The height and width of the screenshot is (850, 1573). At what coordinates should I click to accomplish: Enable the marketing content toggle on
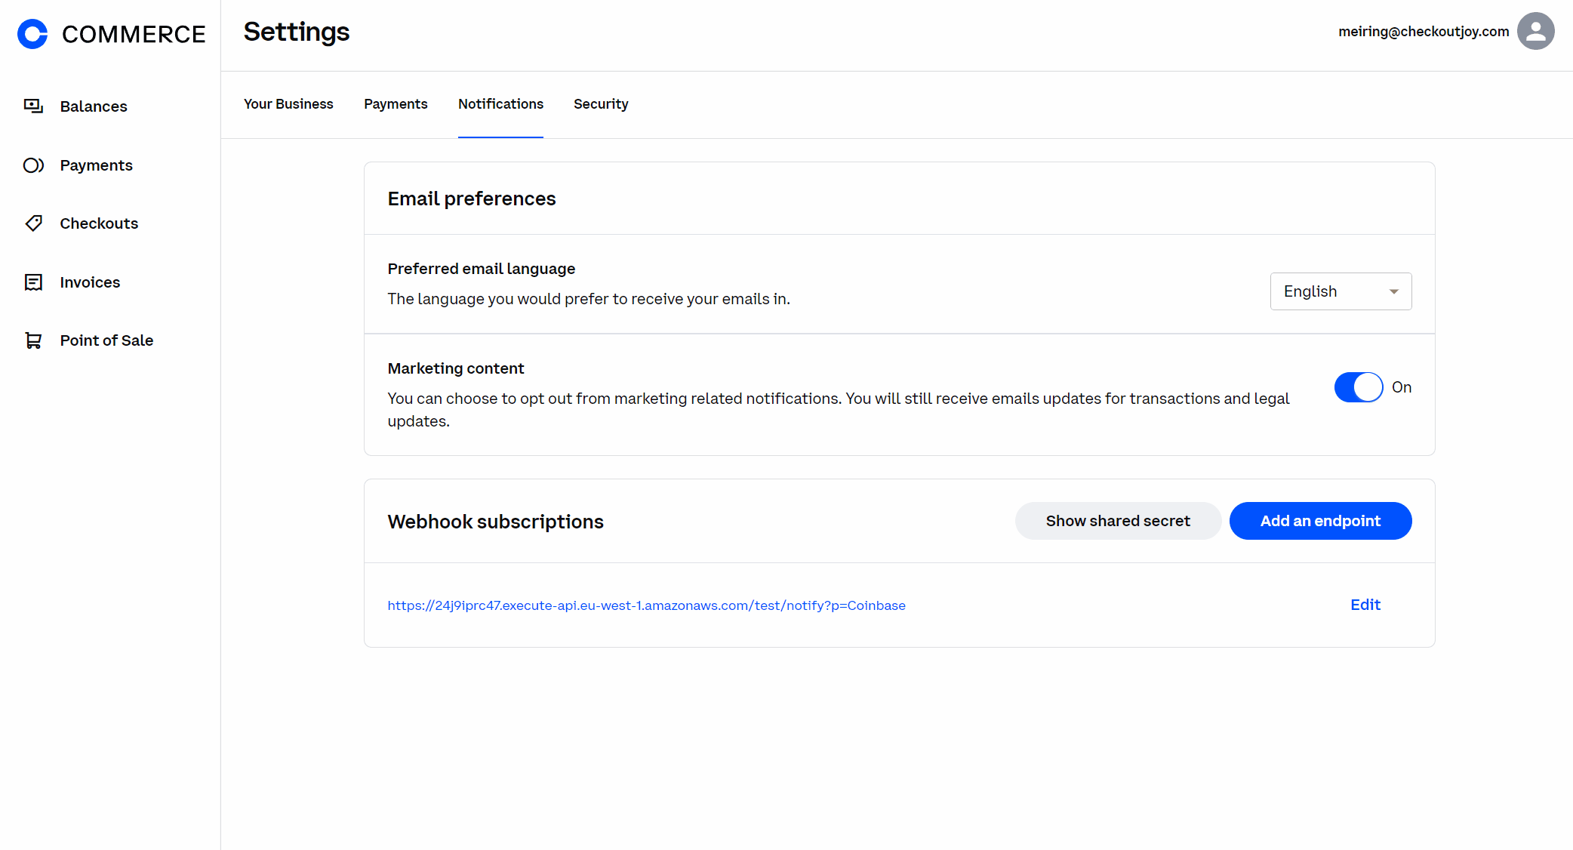coord(1359,387)
